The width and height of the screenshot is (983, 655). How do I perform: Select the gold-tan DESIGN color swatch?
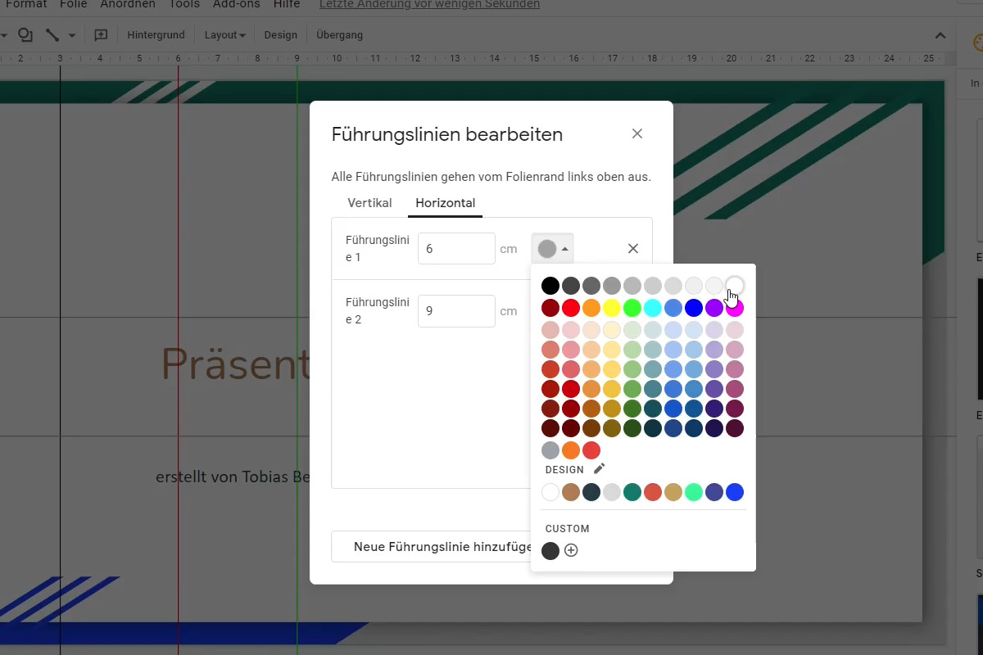673,492
